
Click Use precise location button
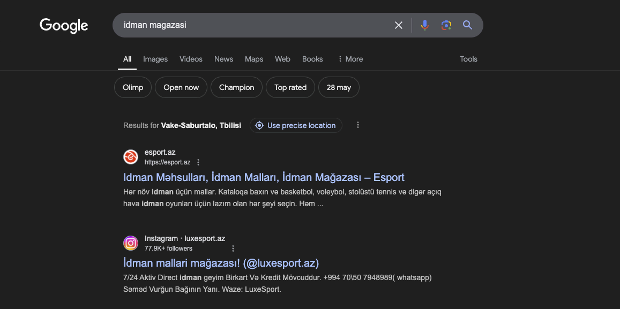tap(296, 125)
